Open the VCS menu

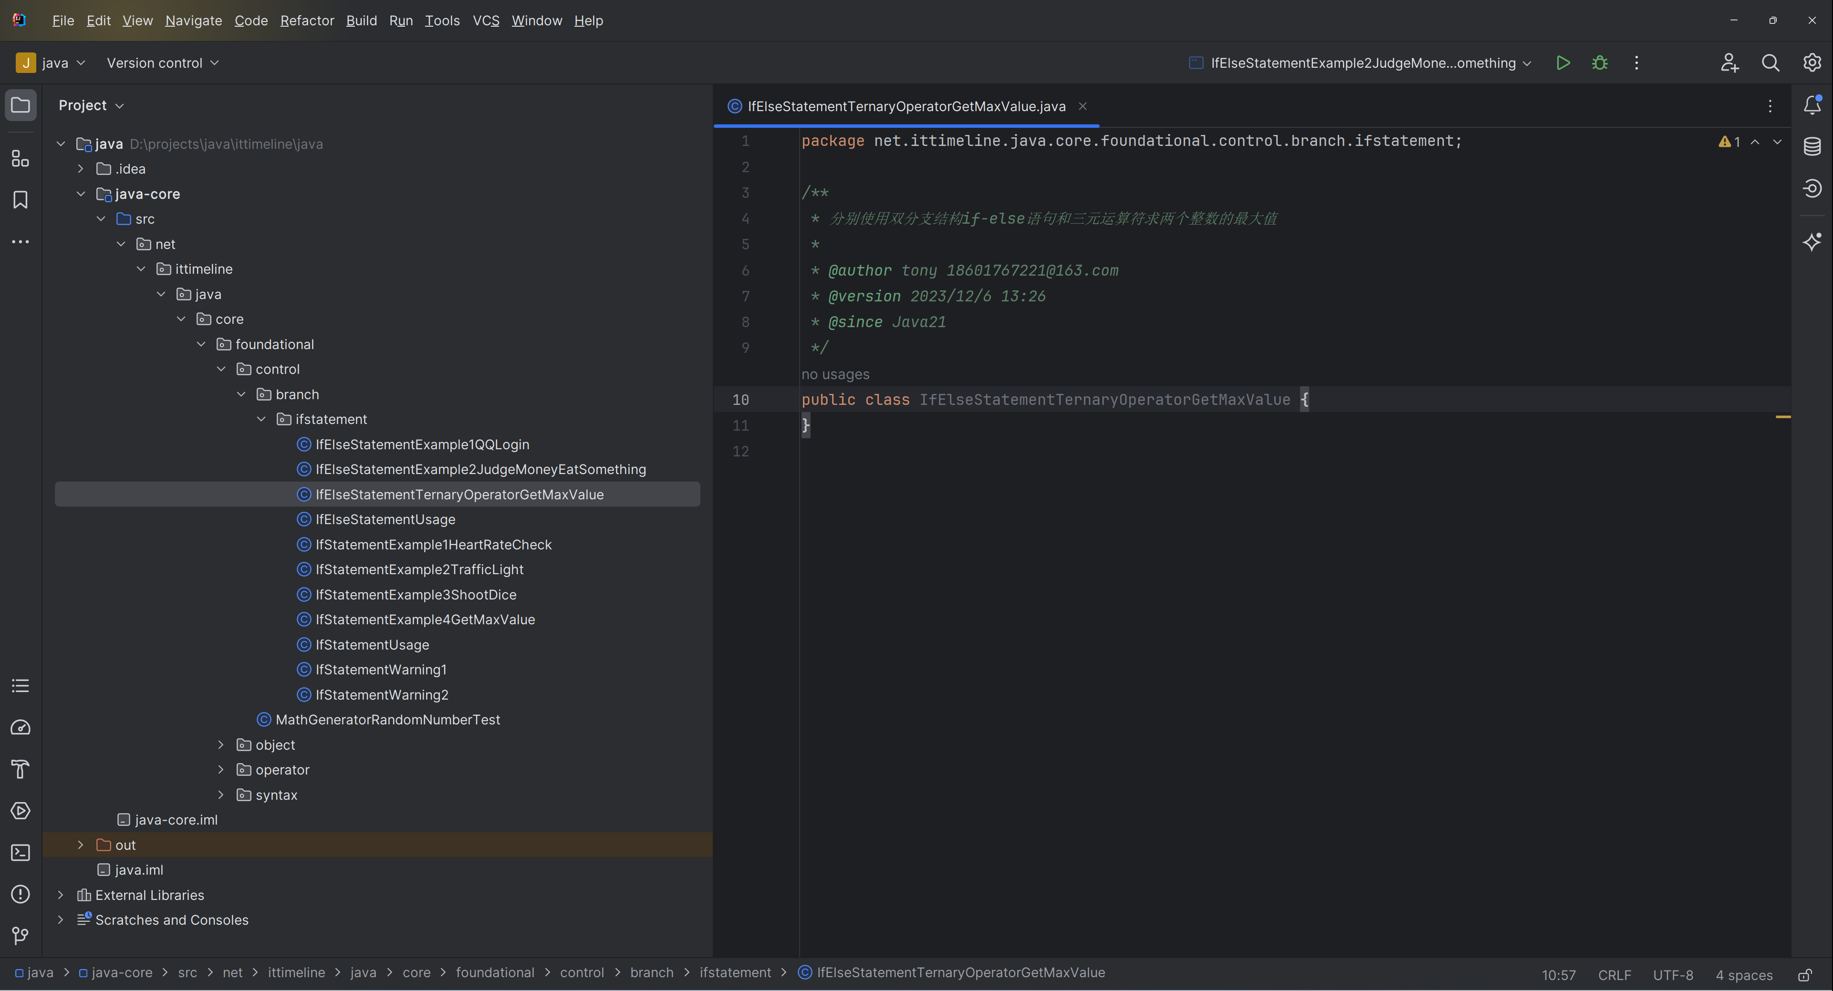pos(486,21)
